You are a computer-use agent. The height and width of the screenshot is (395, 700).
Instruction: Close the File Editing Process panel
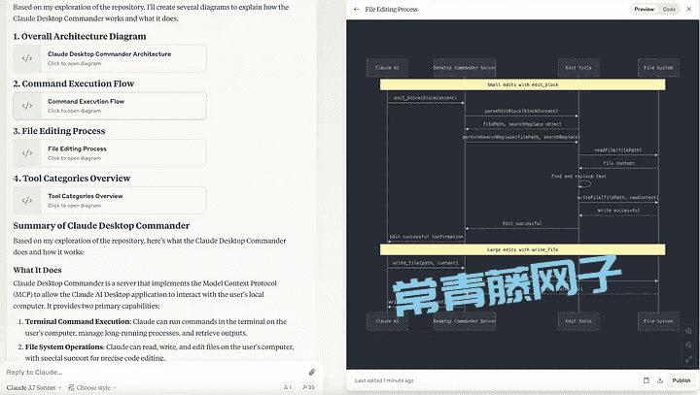(x=689, y=9)
